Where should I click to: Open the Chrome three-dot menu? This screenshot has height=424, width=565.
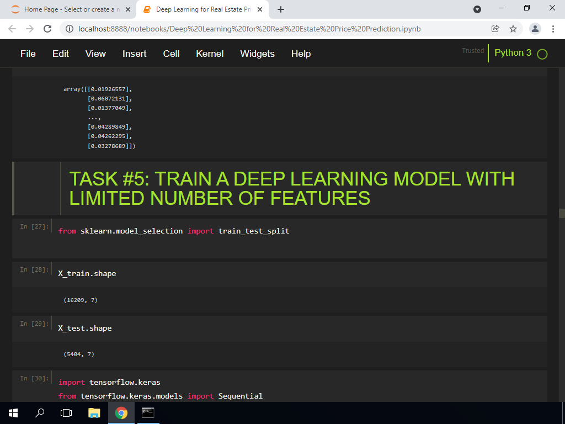point(553,29)
